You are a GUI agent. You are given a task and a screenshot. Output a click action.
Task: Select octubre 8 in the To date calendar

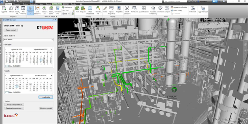(x=30, y=84)
